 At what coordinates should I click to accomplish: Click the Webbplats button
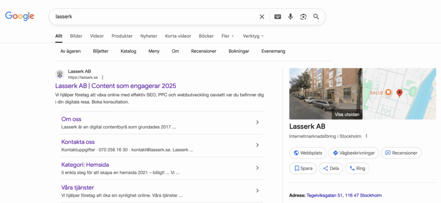[x=307, y=153]
